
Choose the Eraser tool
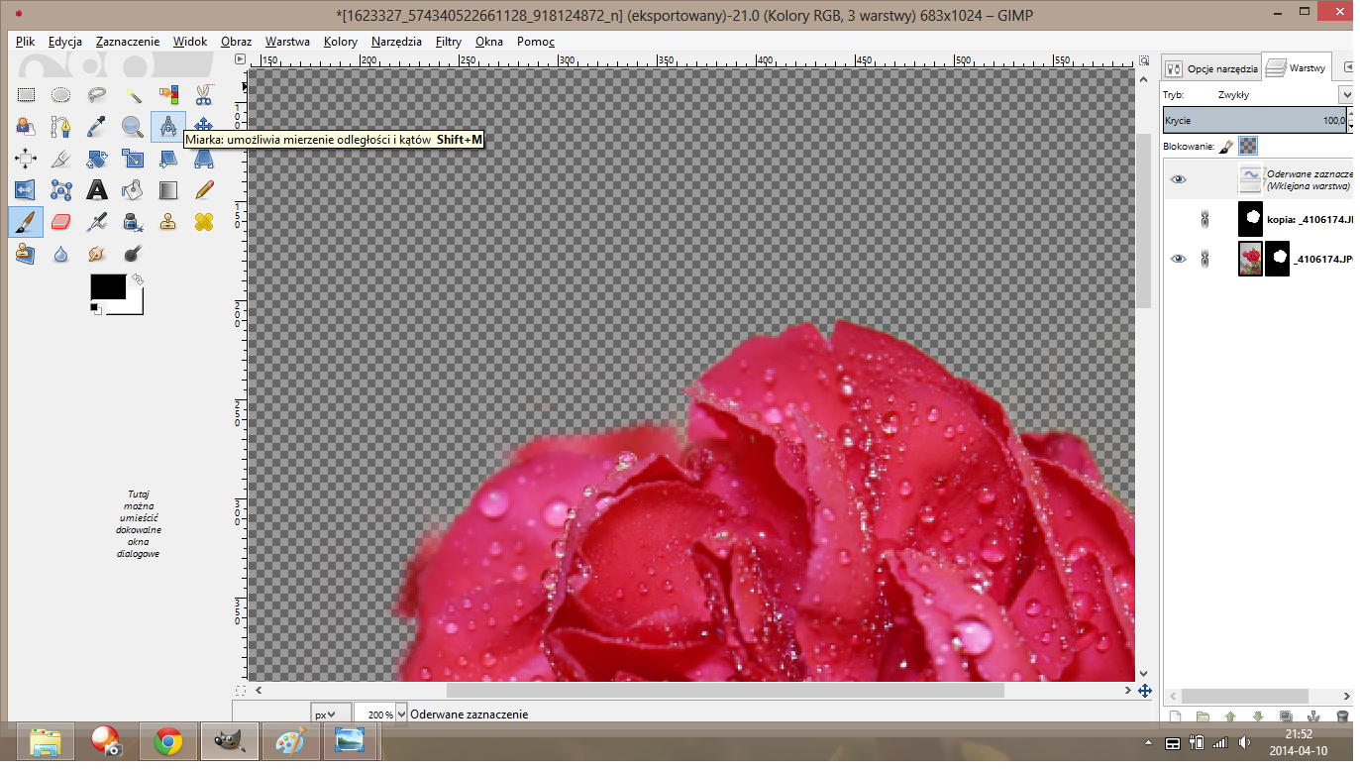[61, 221]
